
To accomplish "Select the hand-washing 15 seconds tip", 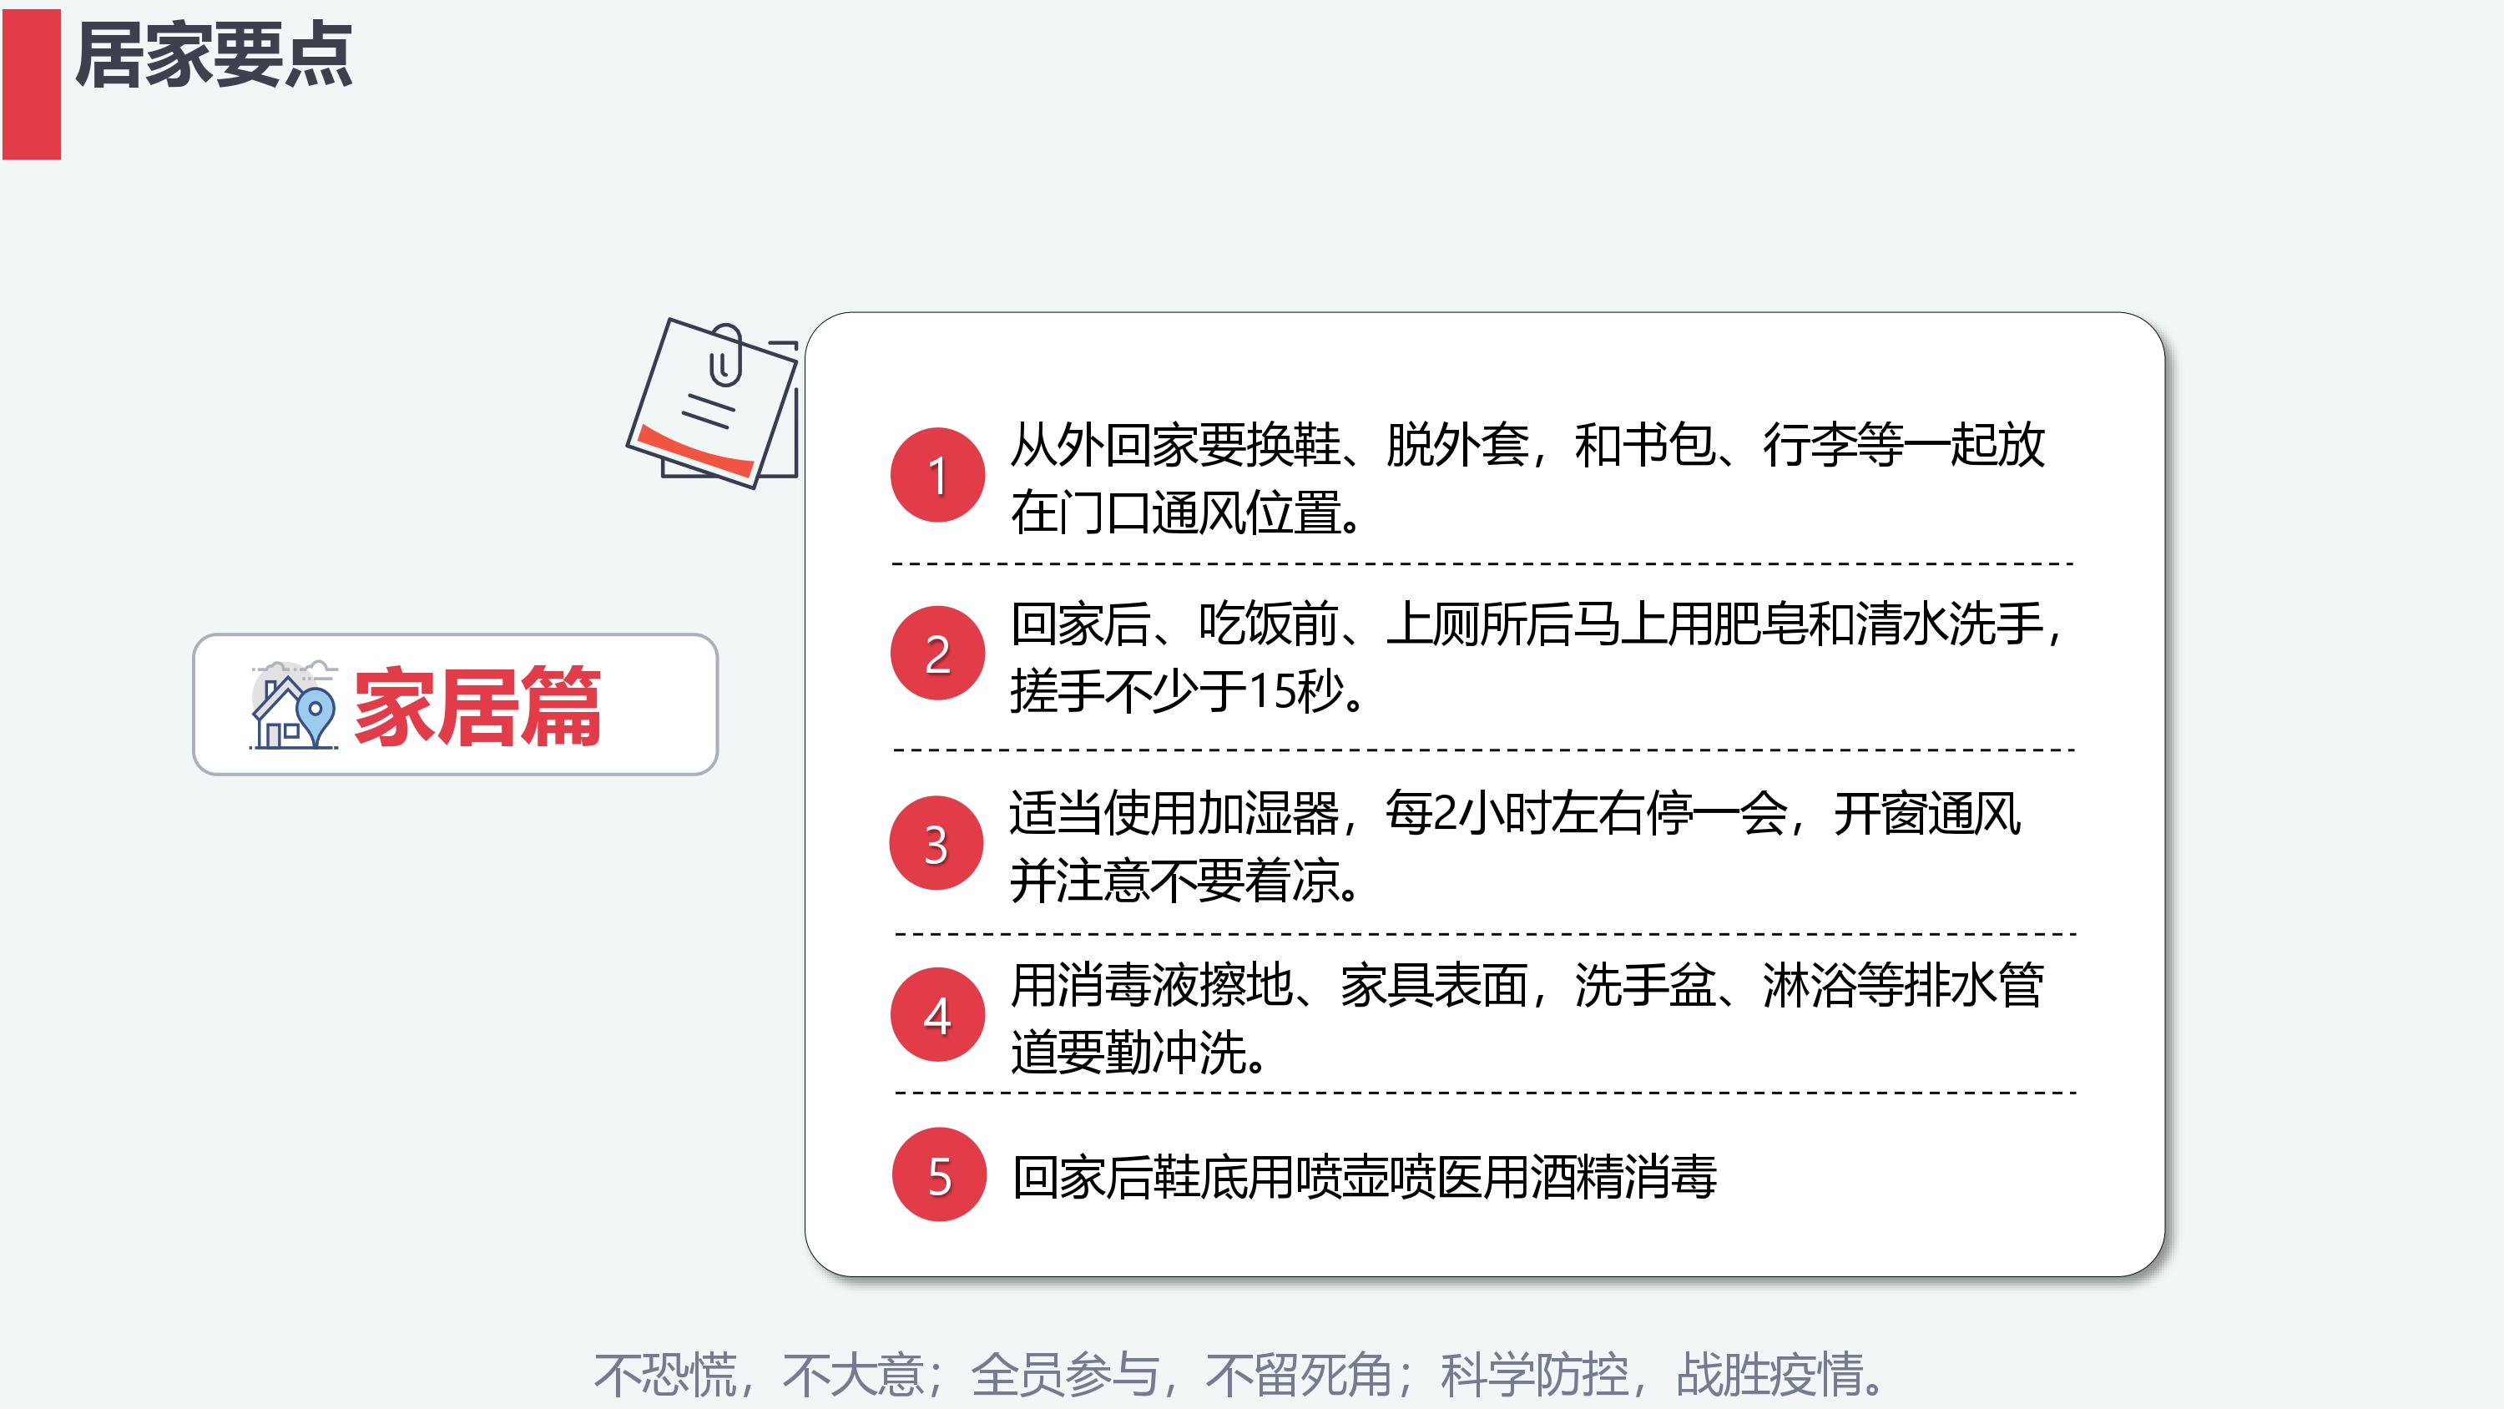I will (x=1536, y=658).
